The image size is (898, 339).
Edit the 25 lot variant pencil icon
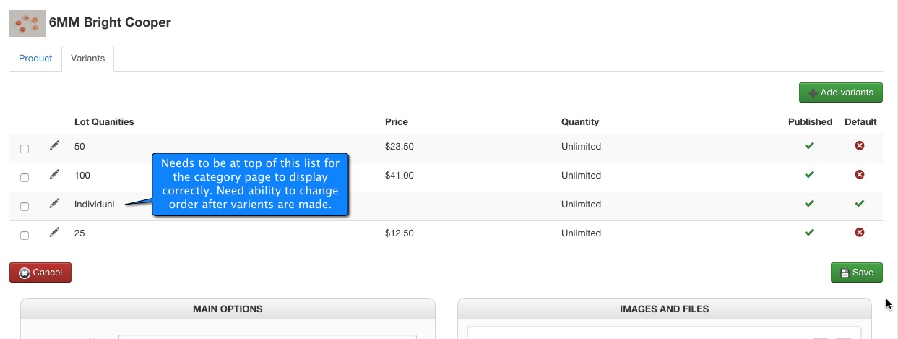54,233
